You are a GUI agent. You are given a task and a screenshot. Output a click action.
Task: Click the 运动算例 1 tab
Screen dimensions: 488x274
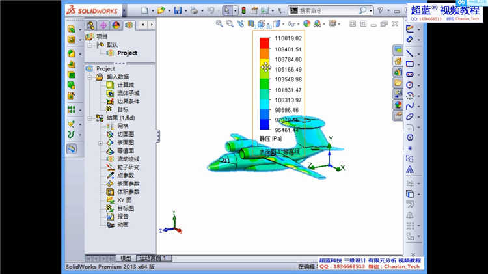coord(154,258)
